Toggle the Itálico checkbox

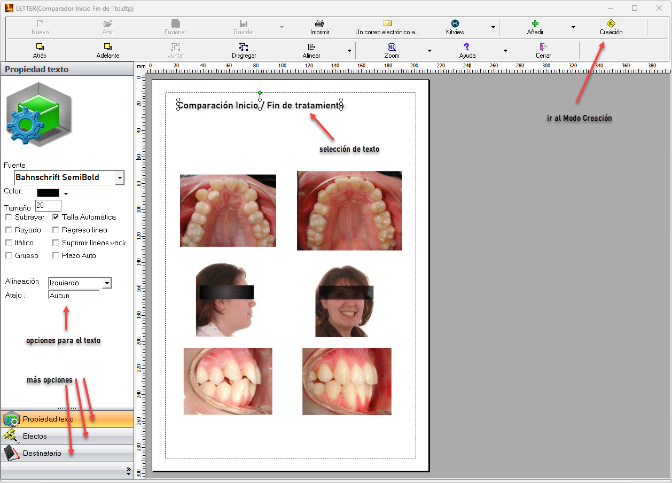pos(9,243)
